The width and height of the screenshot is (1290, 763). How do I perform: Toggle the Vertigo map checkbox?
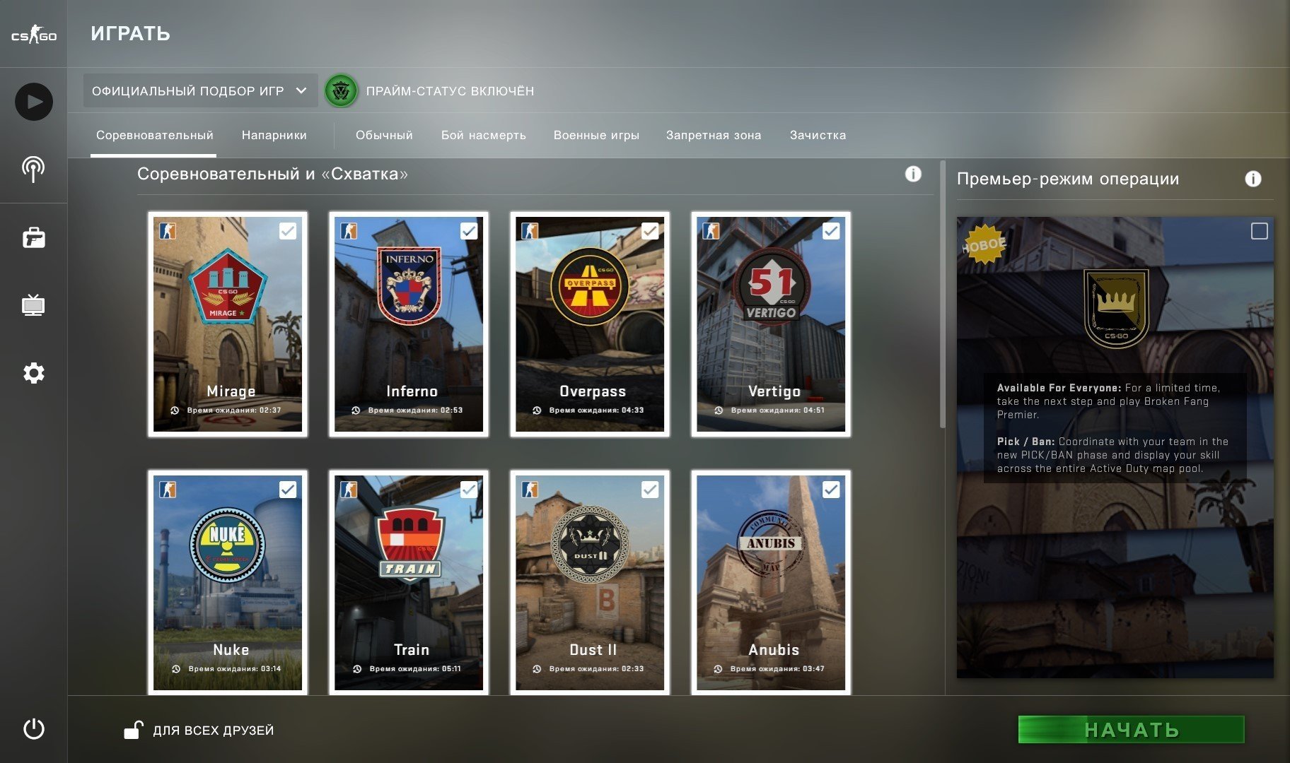pos(831,231)
